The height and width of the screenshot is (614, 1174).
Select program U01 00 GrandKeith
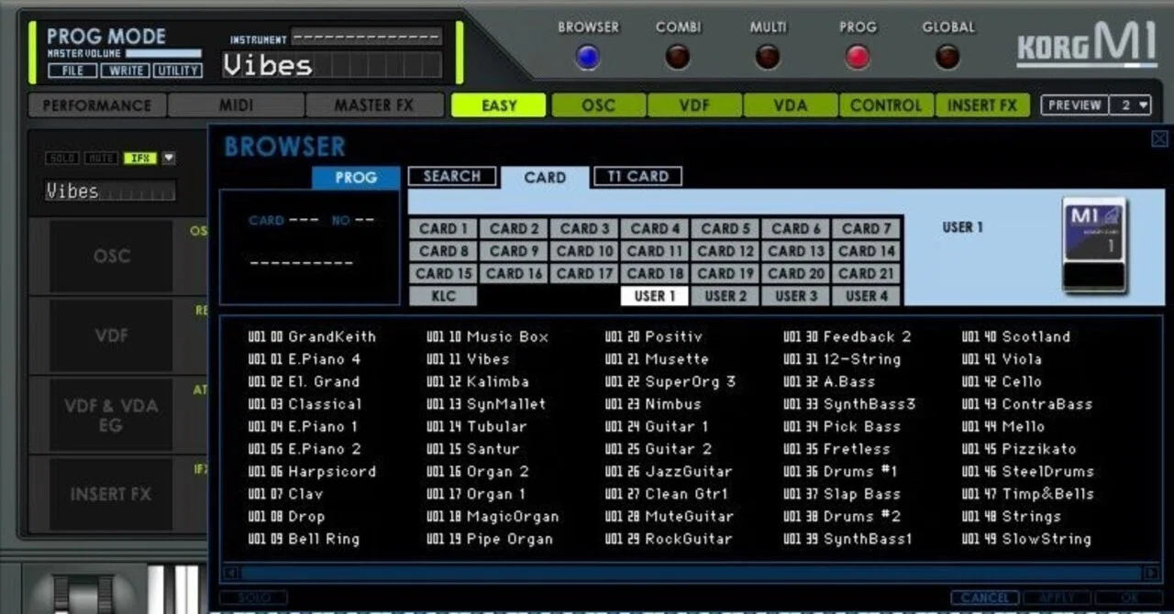pos(312,336)
